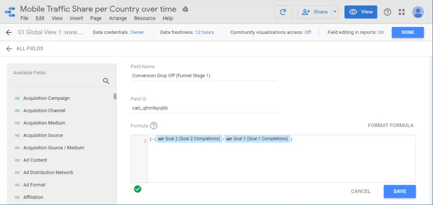Open the Edit menu
Image resolution: width=433 pixels, height=205 pixels.
[40, 18]
